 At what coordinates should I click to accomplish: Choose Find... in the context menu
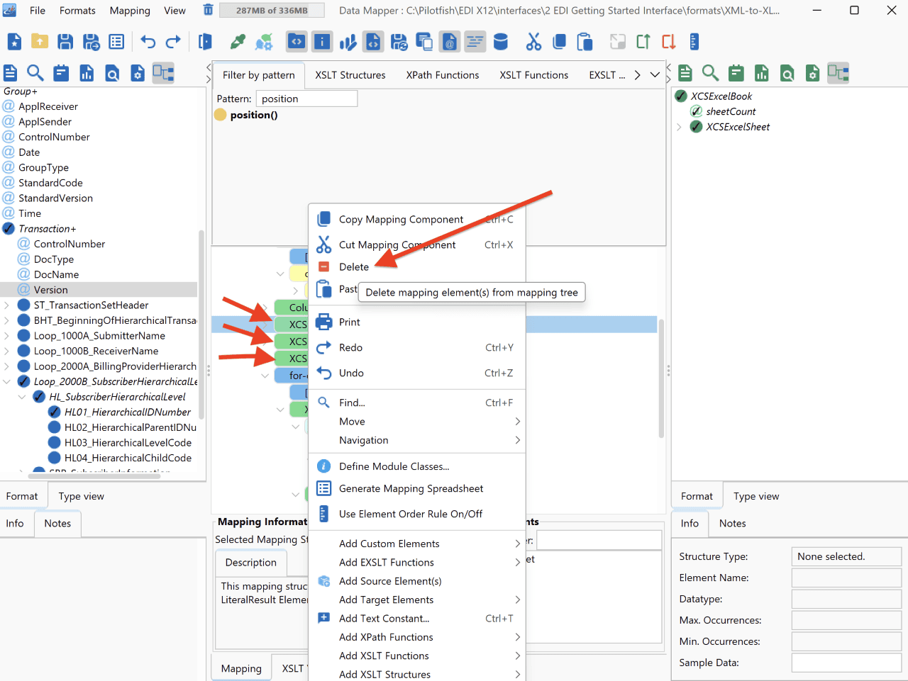[x=352, y=403]
